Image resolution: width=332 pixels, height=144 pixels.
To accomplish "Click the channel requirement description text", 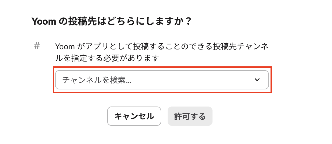I will (162, 52).
